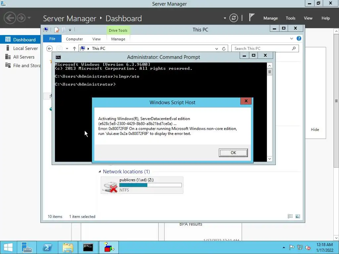
Task: Open File Explorer from the taskbar
Action: coord(68,247)
